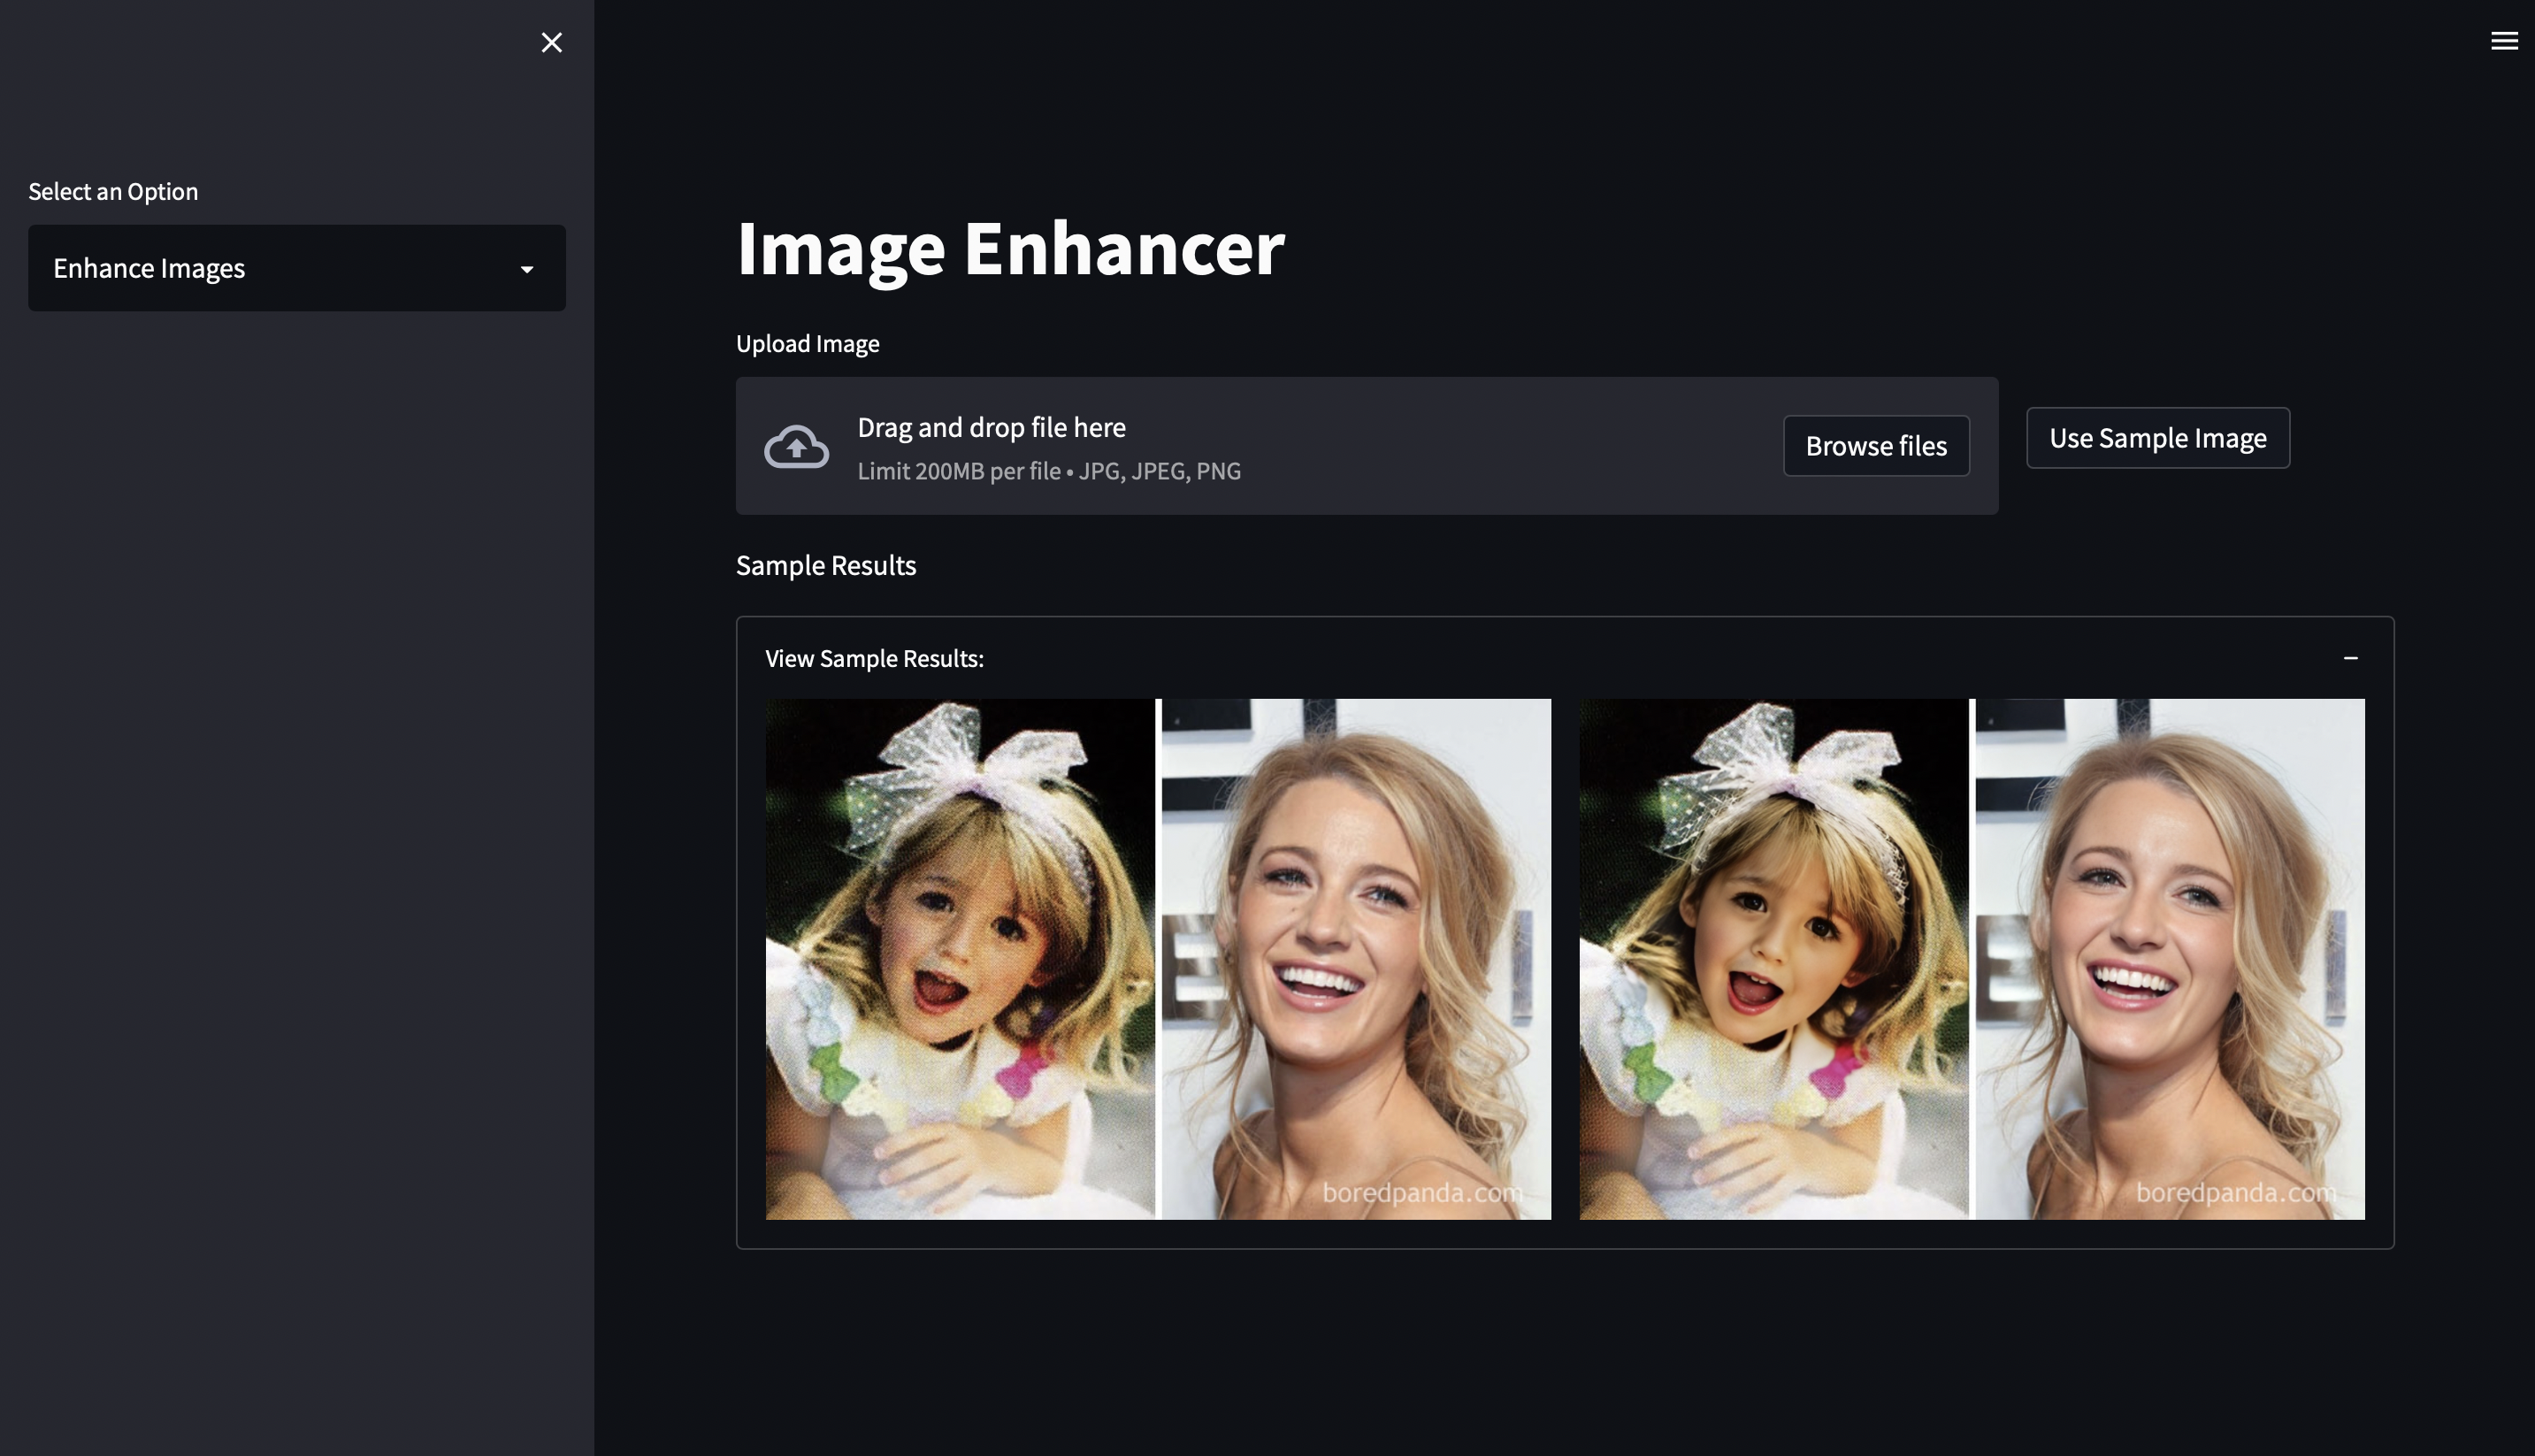The height and width of the screenshot is (1456, 2535).
Task: Click the cloud upload icon
Action: click(x=796, y=447)
